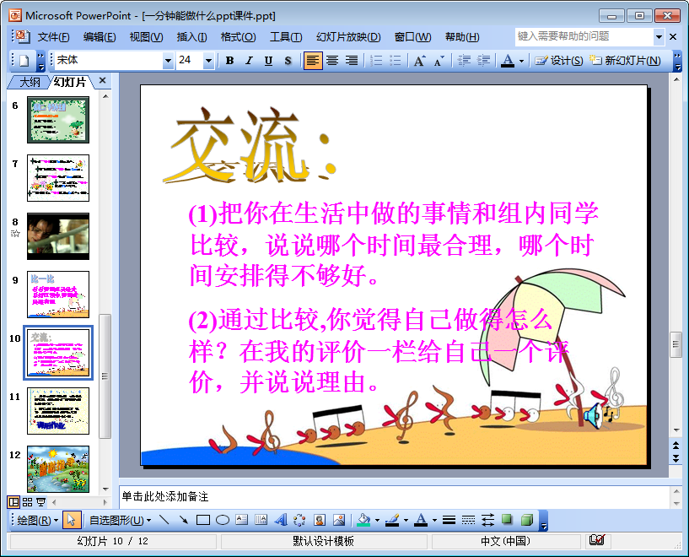
Task: Choose the Select Objects arrow tool
Action: (x=70, y=521)
